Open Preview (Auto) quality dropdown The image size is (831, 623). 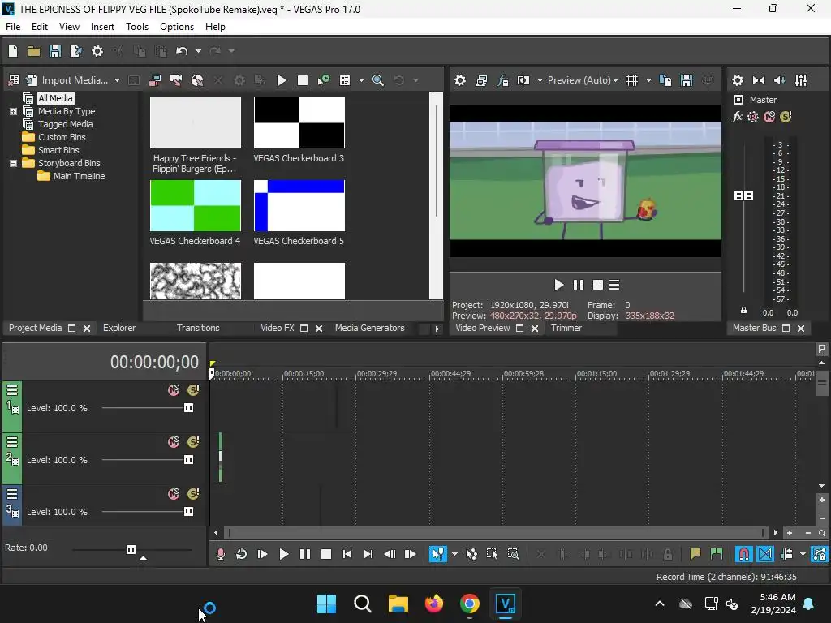point(583,80)
